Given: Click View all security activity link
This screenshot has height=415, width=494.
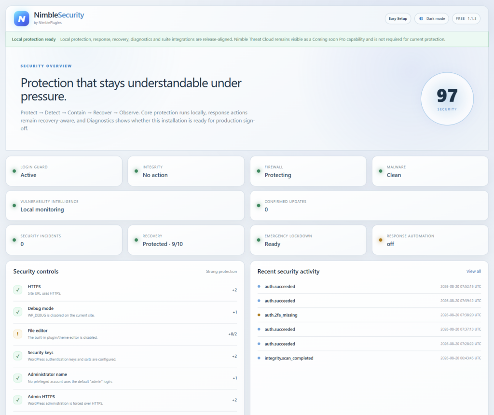Looking at the screenshot, I should click(x=474, y=271).
